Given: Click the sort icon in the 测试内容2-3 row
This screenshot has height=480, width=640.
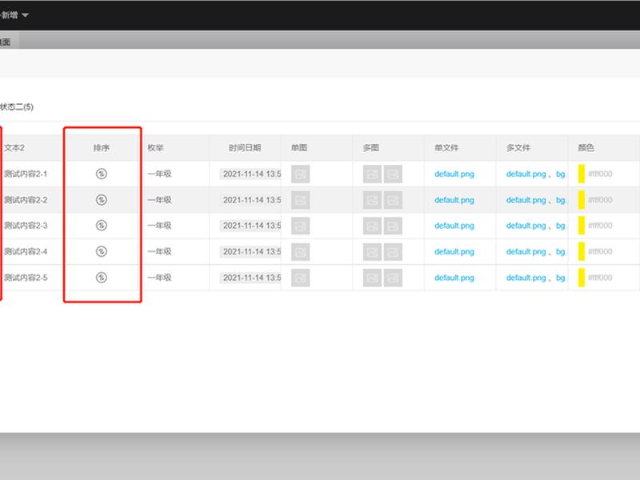Looking at the screenshot, I should (102, 226).
